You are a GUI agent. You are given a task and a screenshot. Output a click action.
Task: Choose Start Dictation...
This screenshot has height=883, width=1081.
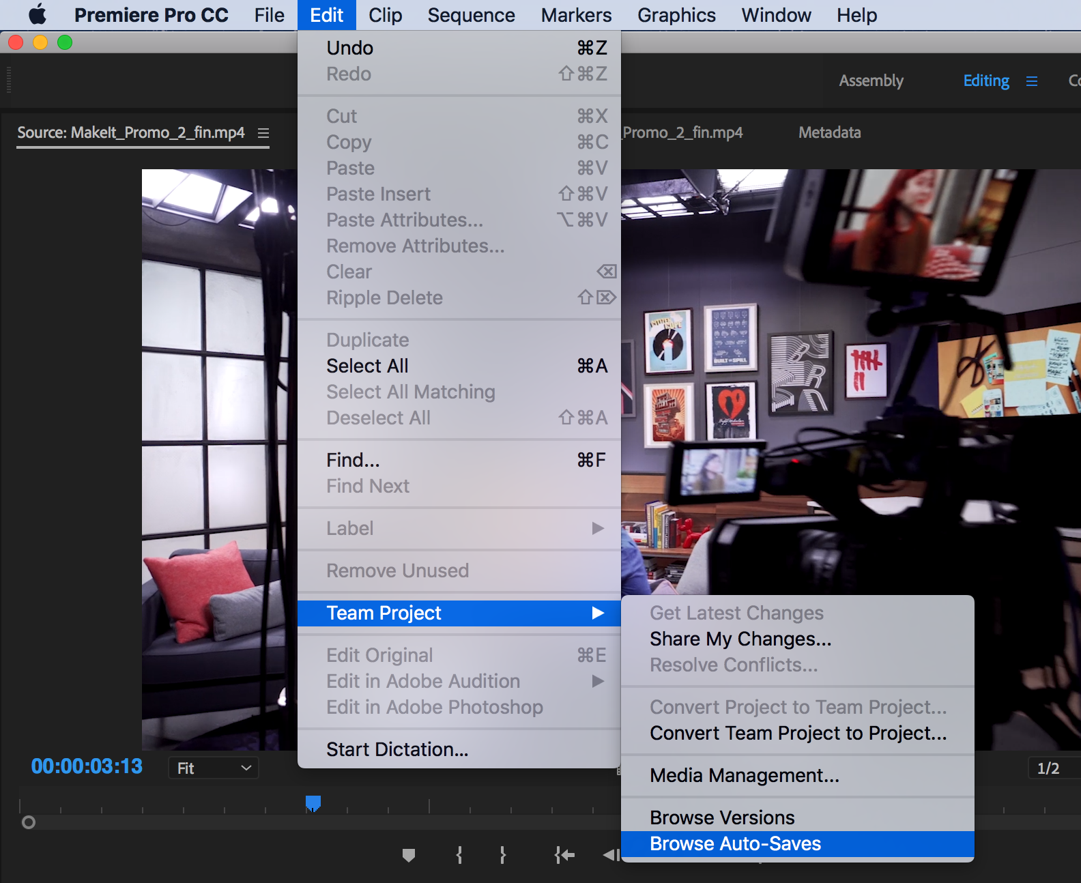click(x=459, y=749)
